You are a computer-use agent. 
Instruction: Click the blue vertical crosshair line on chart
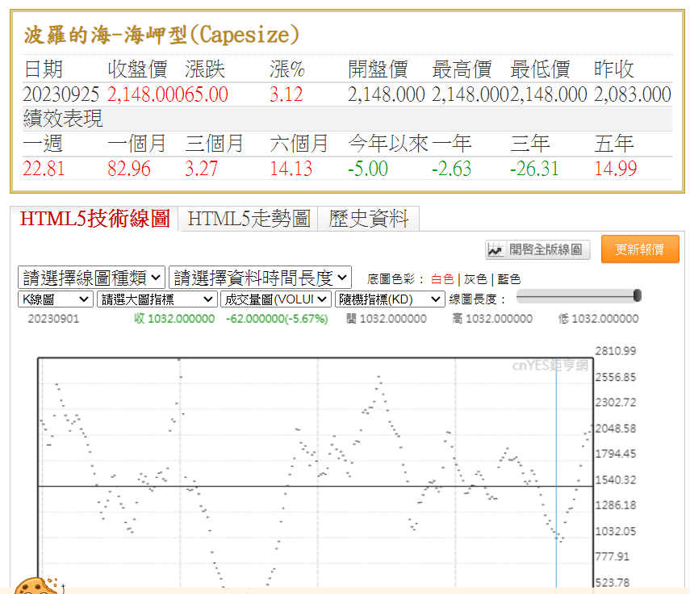557,452
